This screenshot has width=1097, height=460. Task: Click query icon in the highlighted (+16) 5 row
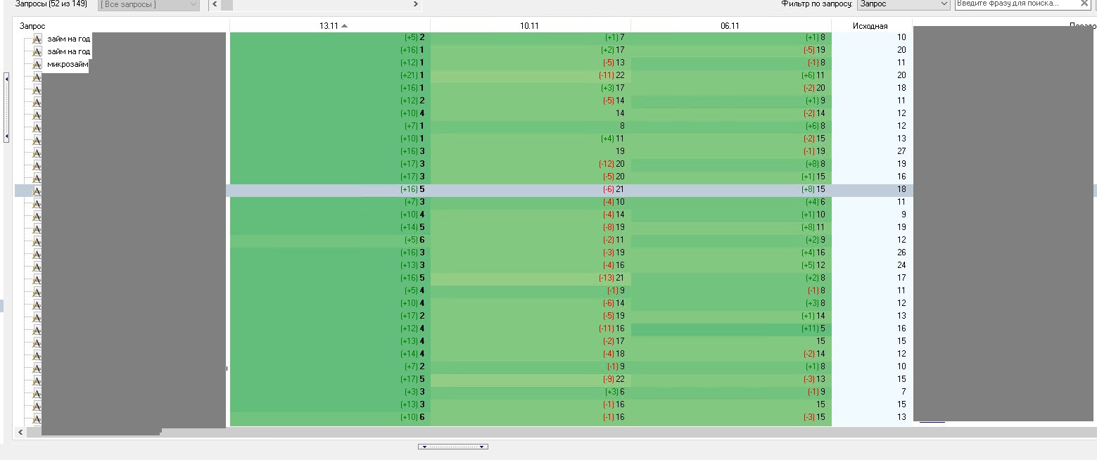tap(37, 191)
